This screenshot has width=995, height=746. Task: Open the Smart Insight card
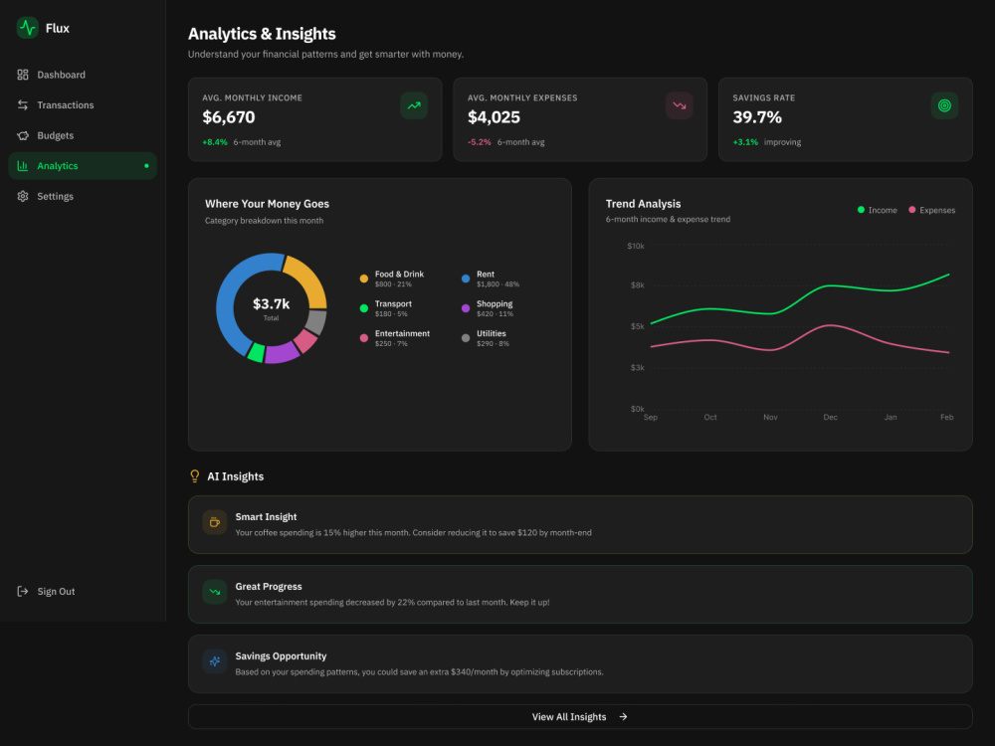click(580, 524)
